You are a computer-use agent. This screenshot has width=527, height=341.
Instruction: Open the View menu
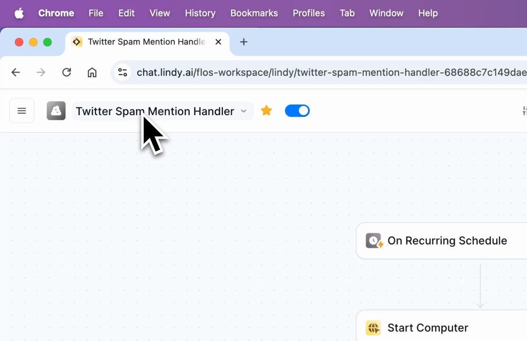(160, 13)
